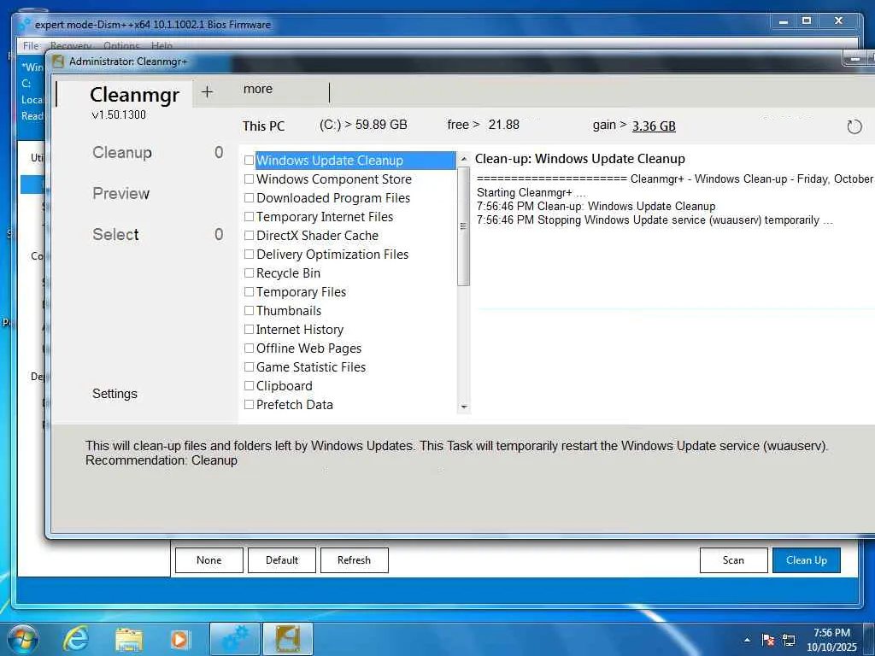Viewport: 875px width, 656px height.
Task: Tick Downloaded Program Files checkbox
Action: tap(249, 198)
